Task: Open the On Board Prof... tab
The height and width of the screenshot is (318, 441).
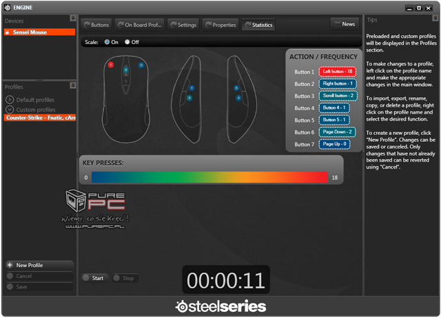Action: (140, 25)
